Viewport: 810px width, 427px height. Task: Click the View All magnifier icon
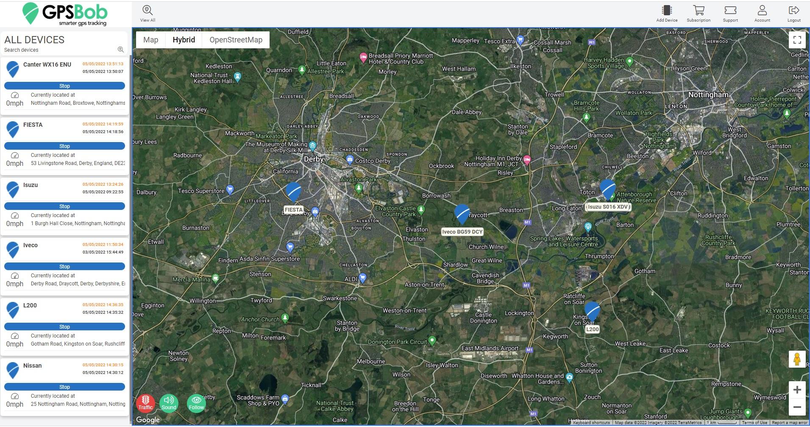pyautogui.click(x=148, y=11)
